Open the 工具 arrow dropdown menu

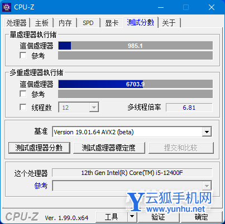[x=132, y=217]
